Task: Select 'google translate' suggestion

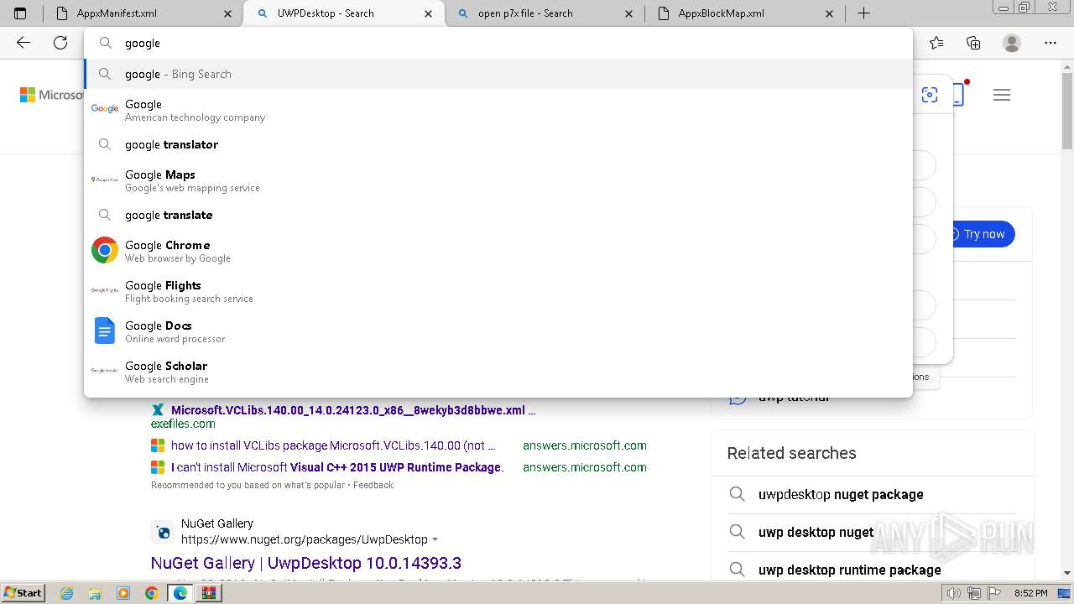Action: click(x=498, y=215)
